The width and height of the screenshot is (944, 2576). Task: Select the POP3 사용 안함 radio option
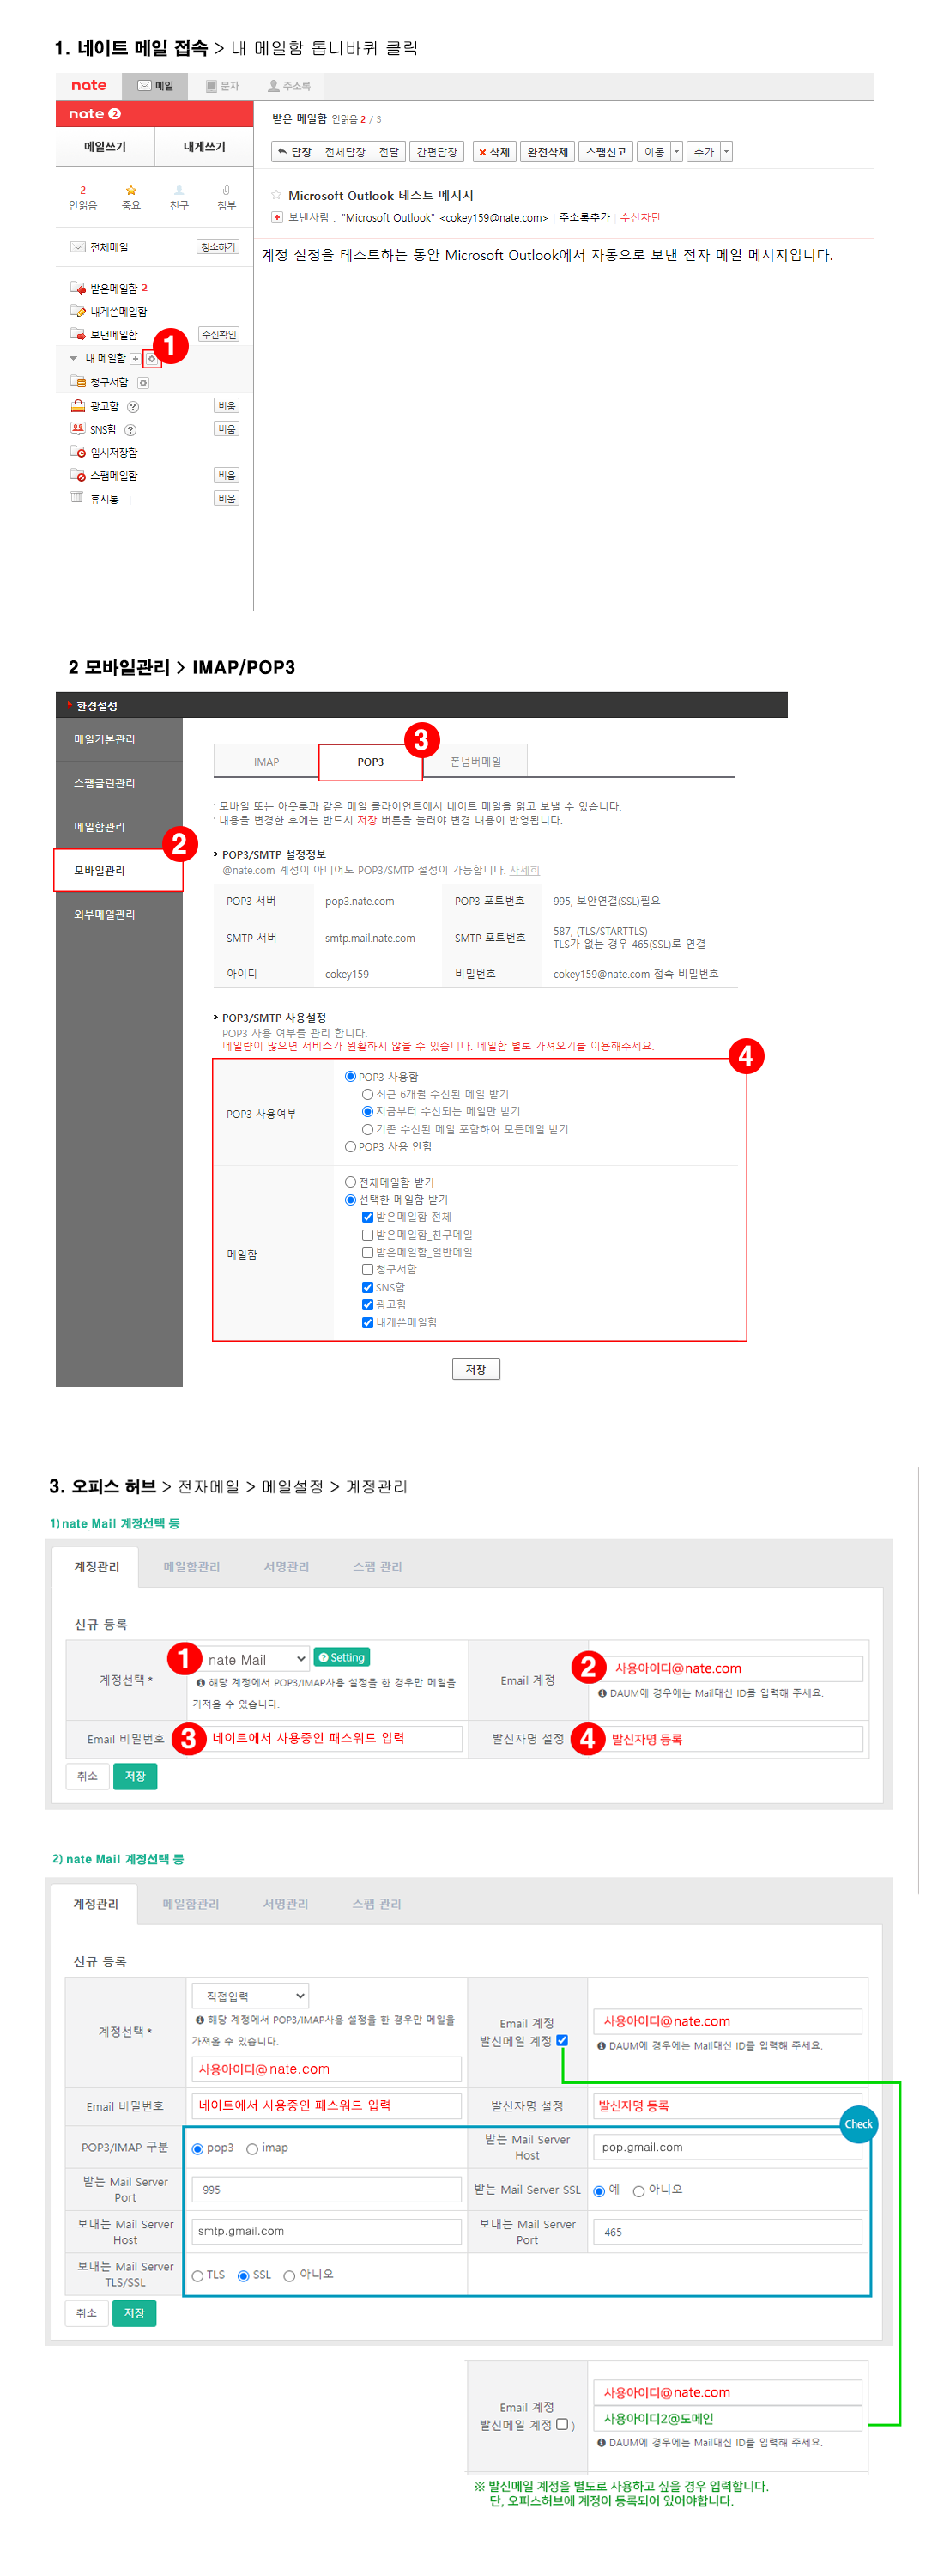[351, 1147]
